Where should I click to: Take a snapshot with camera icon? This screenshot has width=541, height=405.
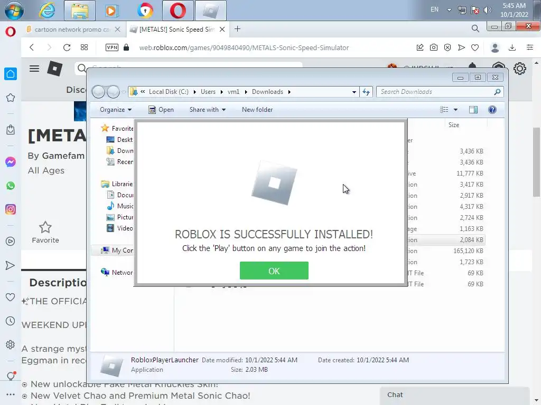click(434, 47)
